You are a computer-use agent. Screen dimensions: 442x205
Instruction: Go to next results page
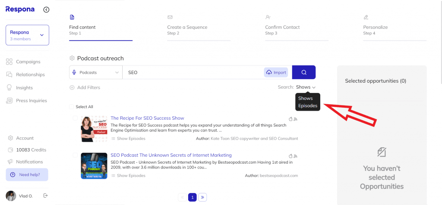[202, 197]
